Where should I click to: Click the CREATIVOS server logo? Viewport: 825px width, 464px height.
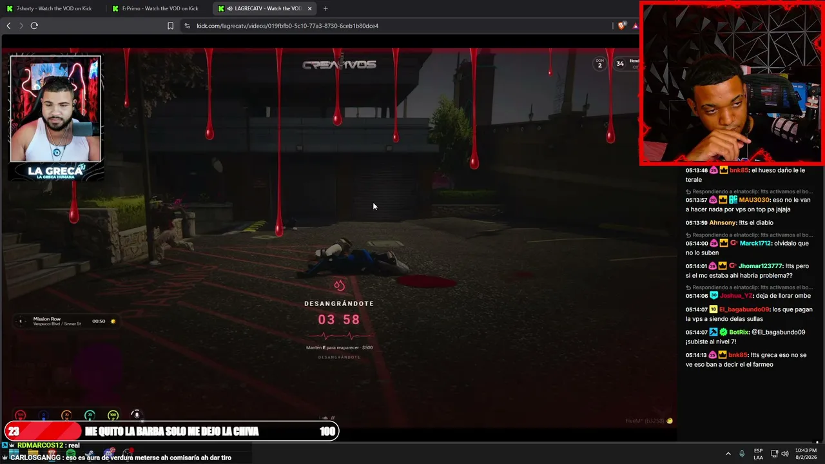click(339, 64)
